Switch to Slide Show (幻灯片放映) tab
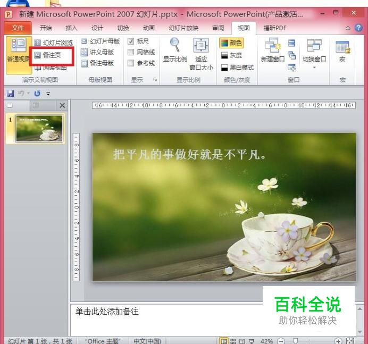 coord(183,28)
